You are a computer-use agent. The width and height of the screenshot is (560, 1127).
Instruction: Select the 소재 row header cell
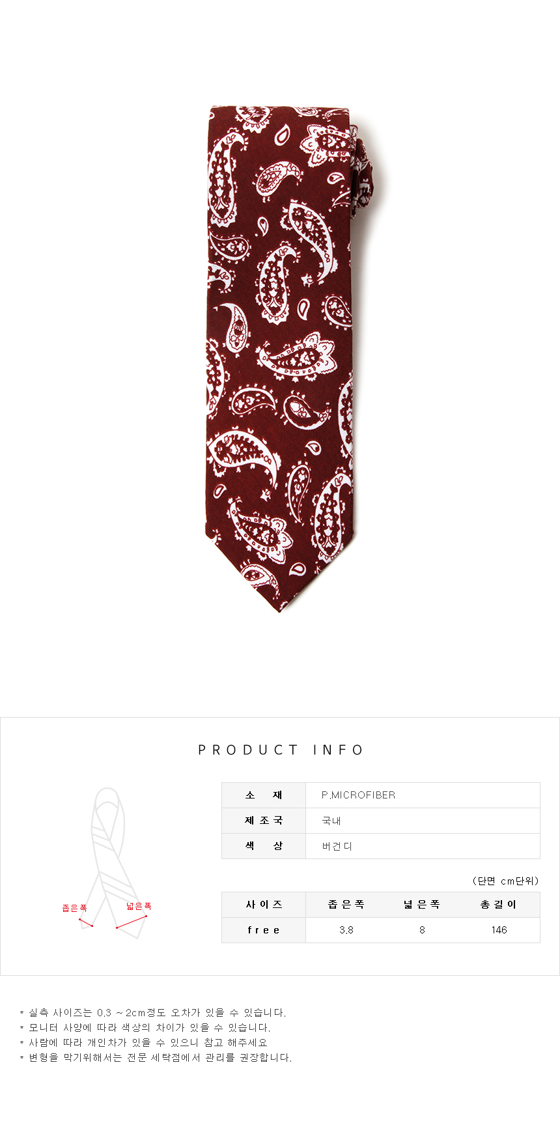point(264,795)
